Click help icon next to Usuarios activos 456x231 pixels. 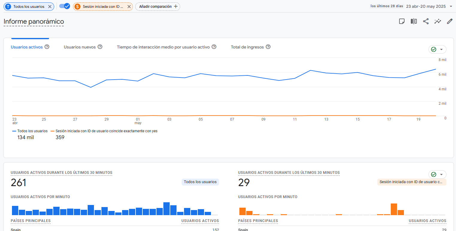[x=47, y=47]
